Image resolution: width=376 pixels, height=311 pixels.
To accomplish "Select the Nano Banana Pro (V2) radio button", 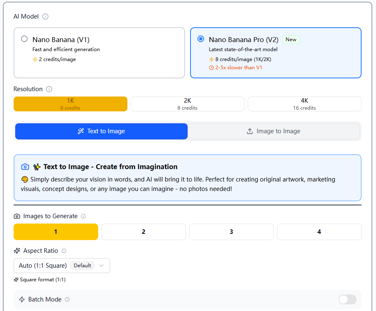I will pyautogui.click(x=200, y=39).
